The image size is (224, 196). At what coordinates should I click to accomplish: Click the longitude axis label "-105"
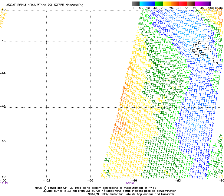3,181
